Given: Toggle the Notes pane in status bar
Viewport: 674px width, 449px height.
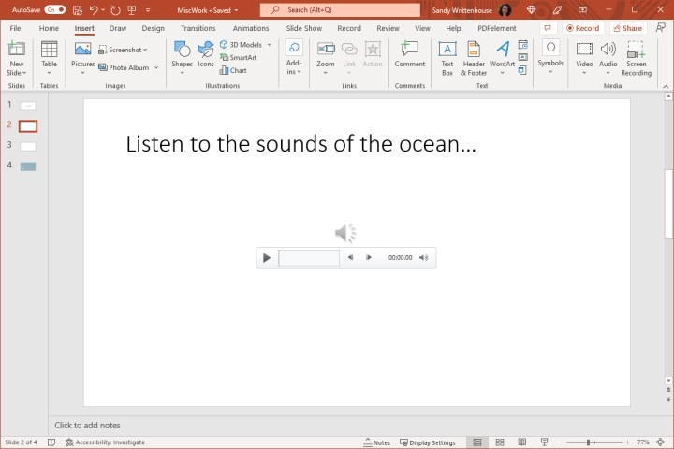Looking at the screenshot, I should click(376, 442).
